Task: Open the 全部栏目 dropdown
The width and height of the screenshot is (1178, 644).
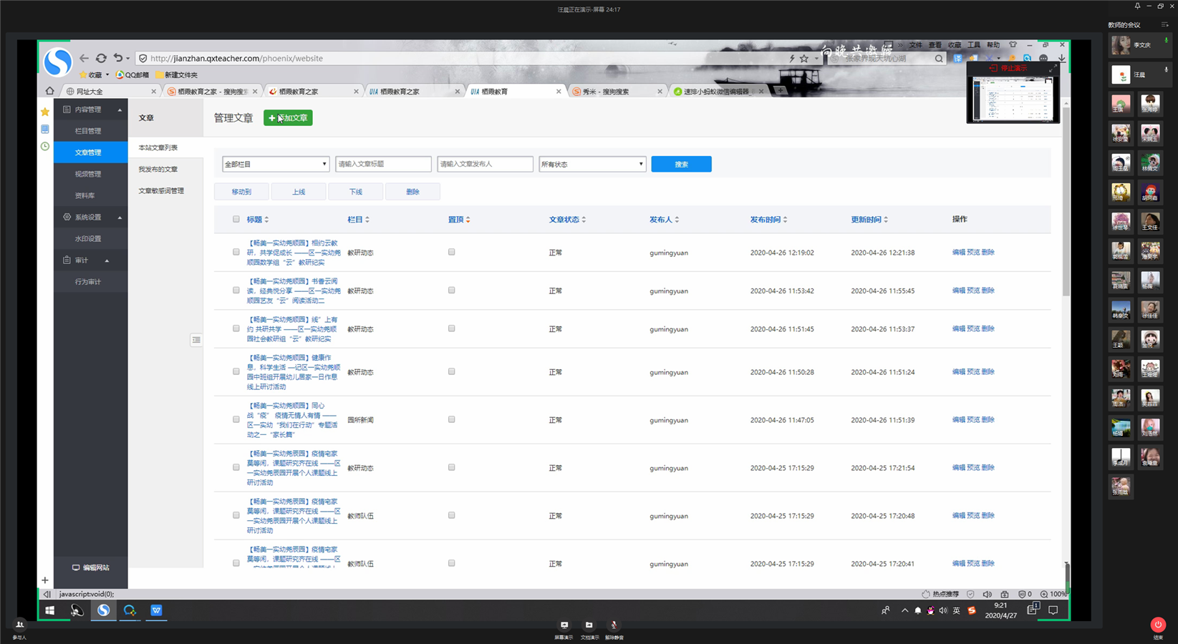Action: pos(276,165)
